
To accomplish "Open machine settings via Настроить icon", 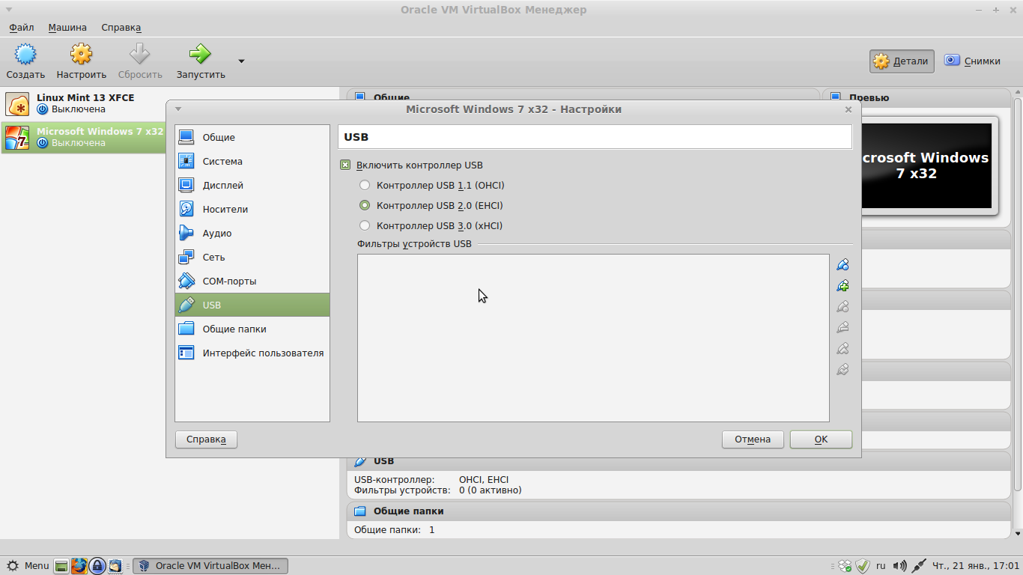I will coord(81,55).
